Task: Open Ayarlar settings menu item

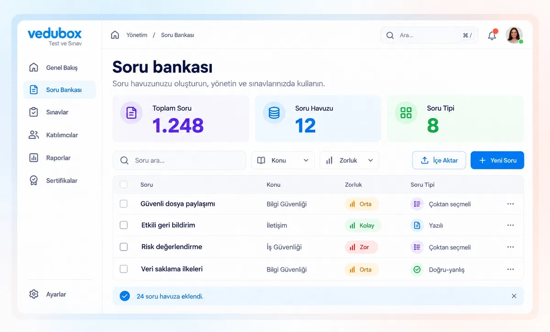Action: tap(60, 294)
